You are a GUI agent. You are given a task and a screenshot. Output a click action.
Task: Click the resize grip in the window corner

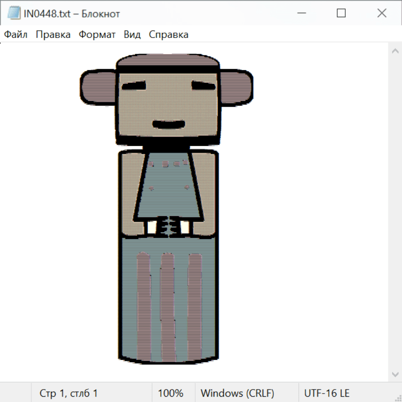pos(398,398)
